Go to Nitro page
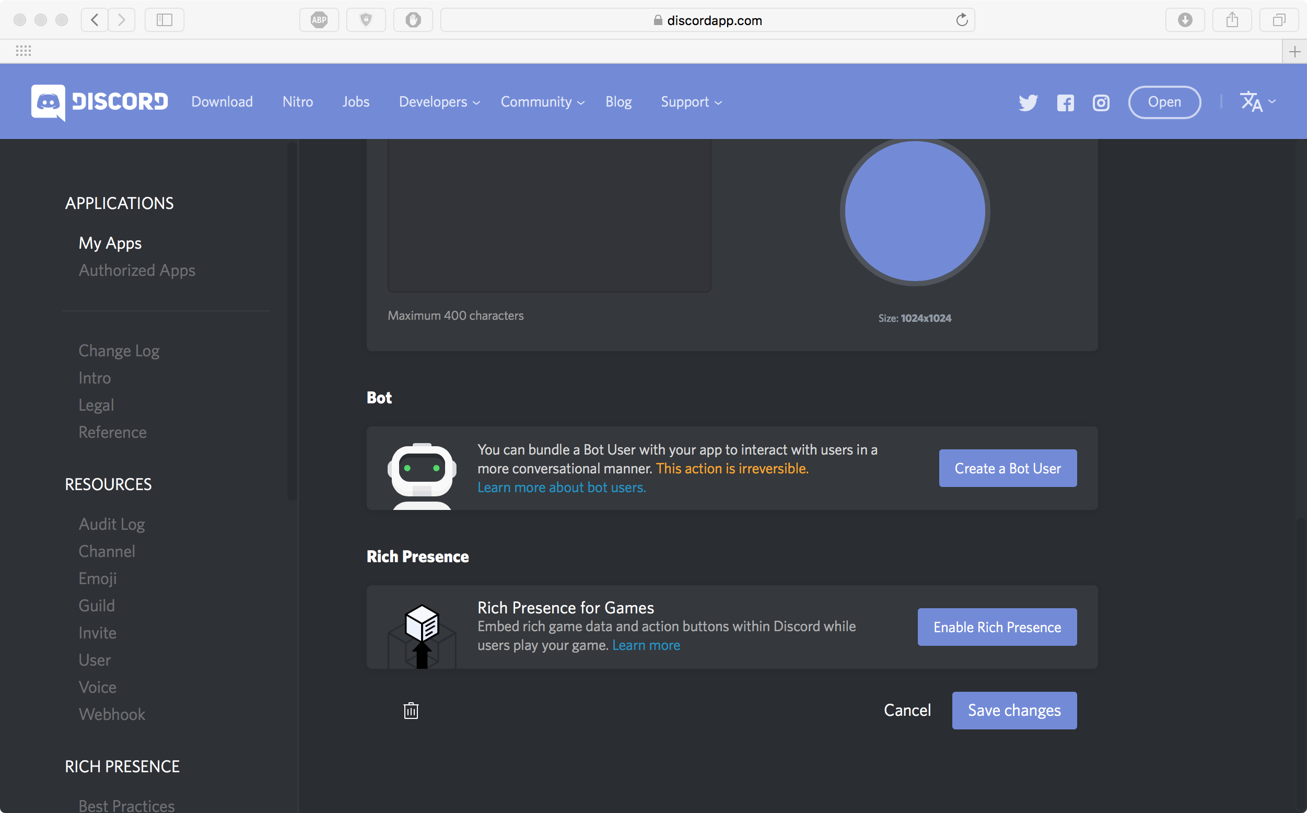The width and height of the screenshot is (1307, 813). (297, 102)
